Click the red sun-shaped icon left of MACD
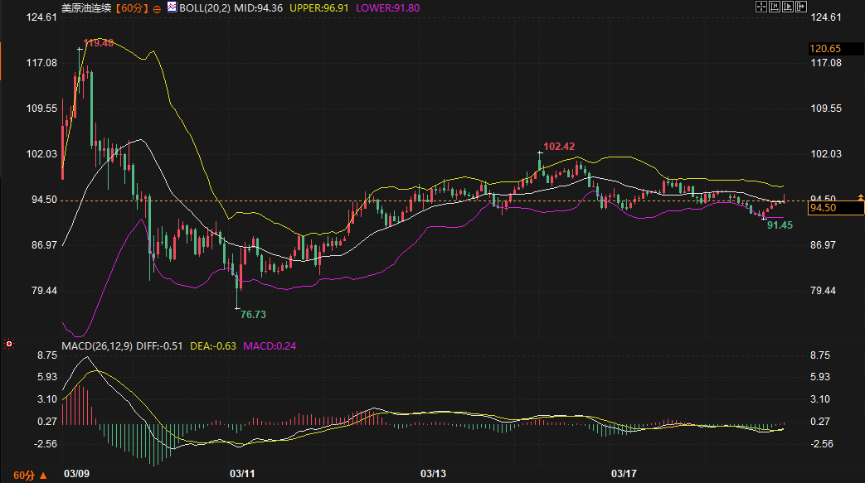 tap(9, 344)
